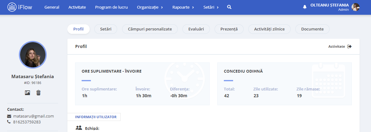Viewport: 371px width, 132px height.
Task: Click the change profile picture icon
Action: pos(28,93)
